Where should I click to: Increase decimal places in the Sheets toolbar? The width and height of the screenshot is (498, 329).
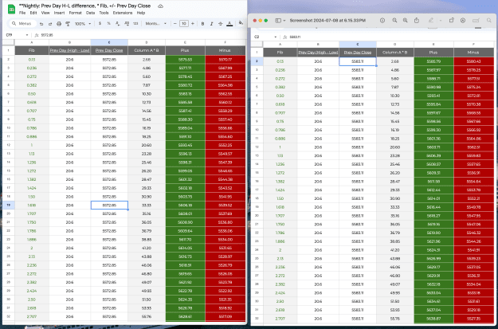click(x=127, y=24)
